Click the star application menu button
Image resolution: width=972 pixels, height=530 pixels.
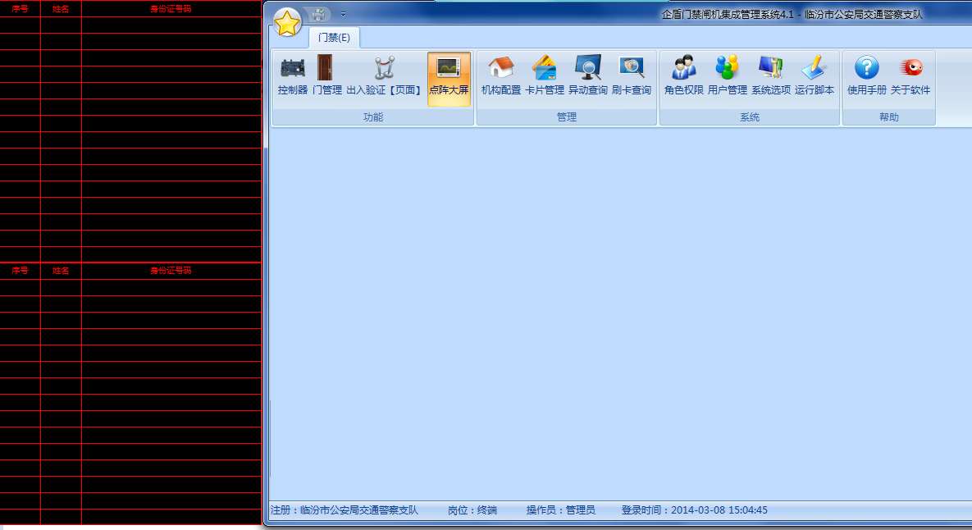pos(287,23)
